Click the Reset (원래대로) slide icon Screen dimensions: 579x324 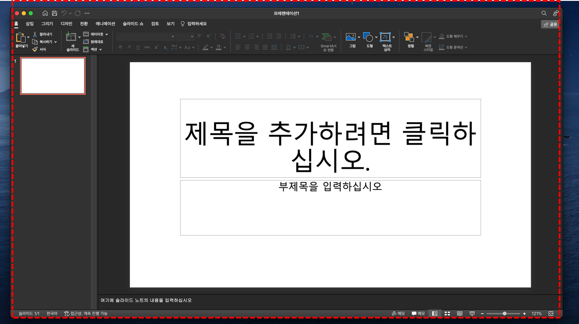pos(86,42)
